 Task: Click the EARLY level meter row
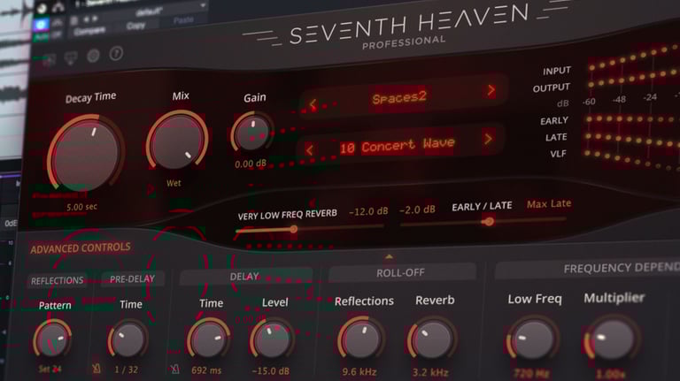point(633,119)
